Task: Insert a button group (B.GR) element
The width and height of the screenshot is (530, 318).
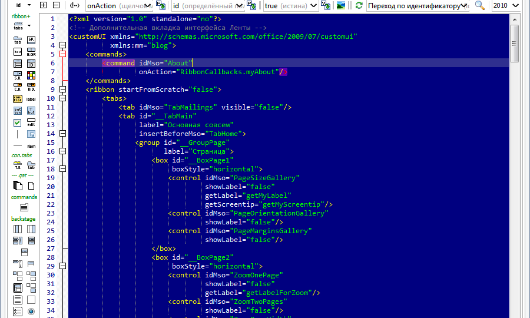Action: tap(31, 52)
